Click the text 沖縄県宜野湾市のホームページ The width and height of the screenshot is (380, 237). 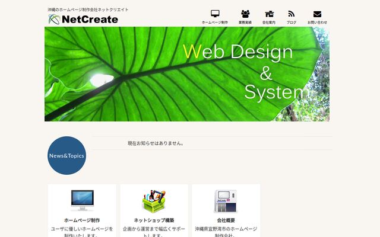(226, 229)
